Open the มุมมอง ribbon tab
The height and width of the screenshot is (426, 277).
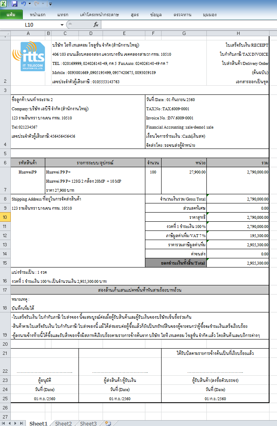coord(210,15)
